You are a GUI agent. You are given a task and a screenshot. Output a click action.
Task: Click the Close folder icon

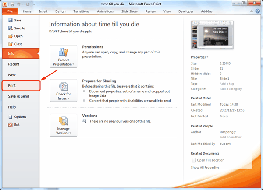11,44
